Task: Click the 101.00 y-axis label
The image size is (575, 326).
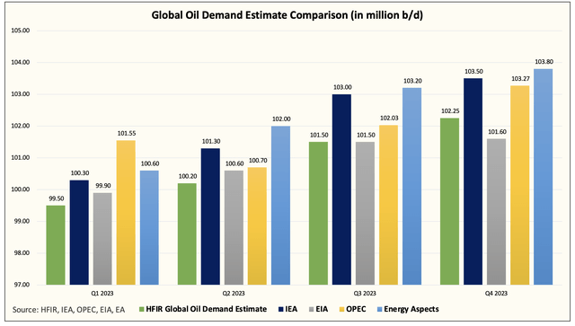Action: [21, 158]
